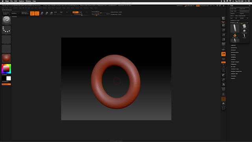Click Save As in Tool palette
Image resolution: width=252 pixels, height=142 pixels.
click(x=244, y=9)
